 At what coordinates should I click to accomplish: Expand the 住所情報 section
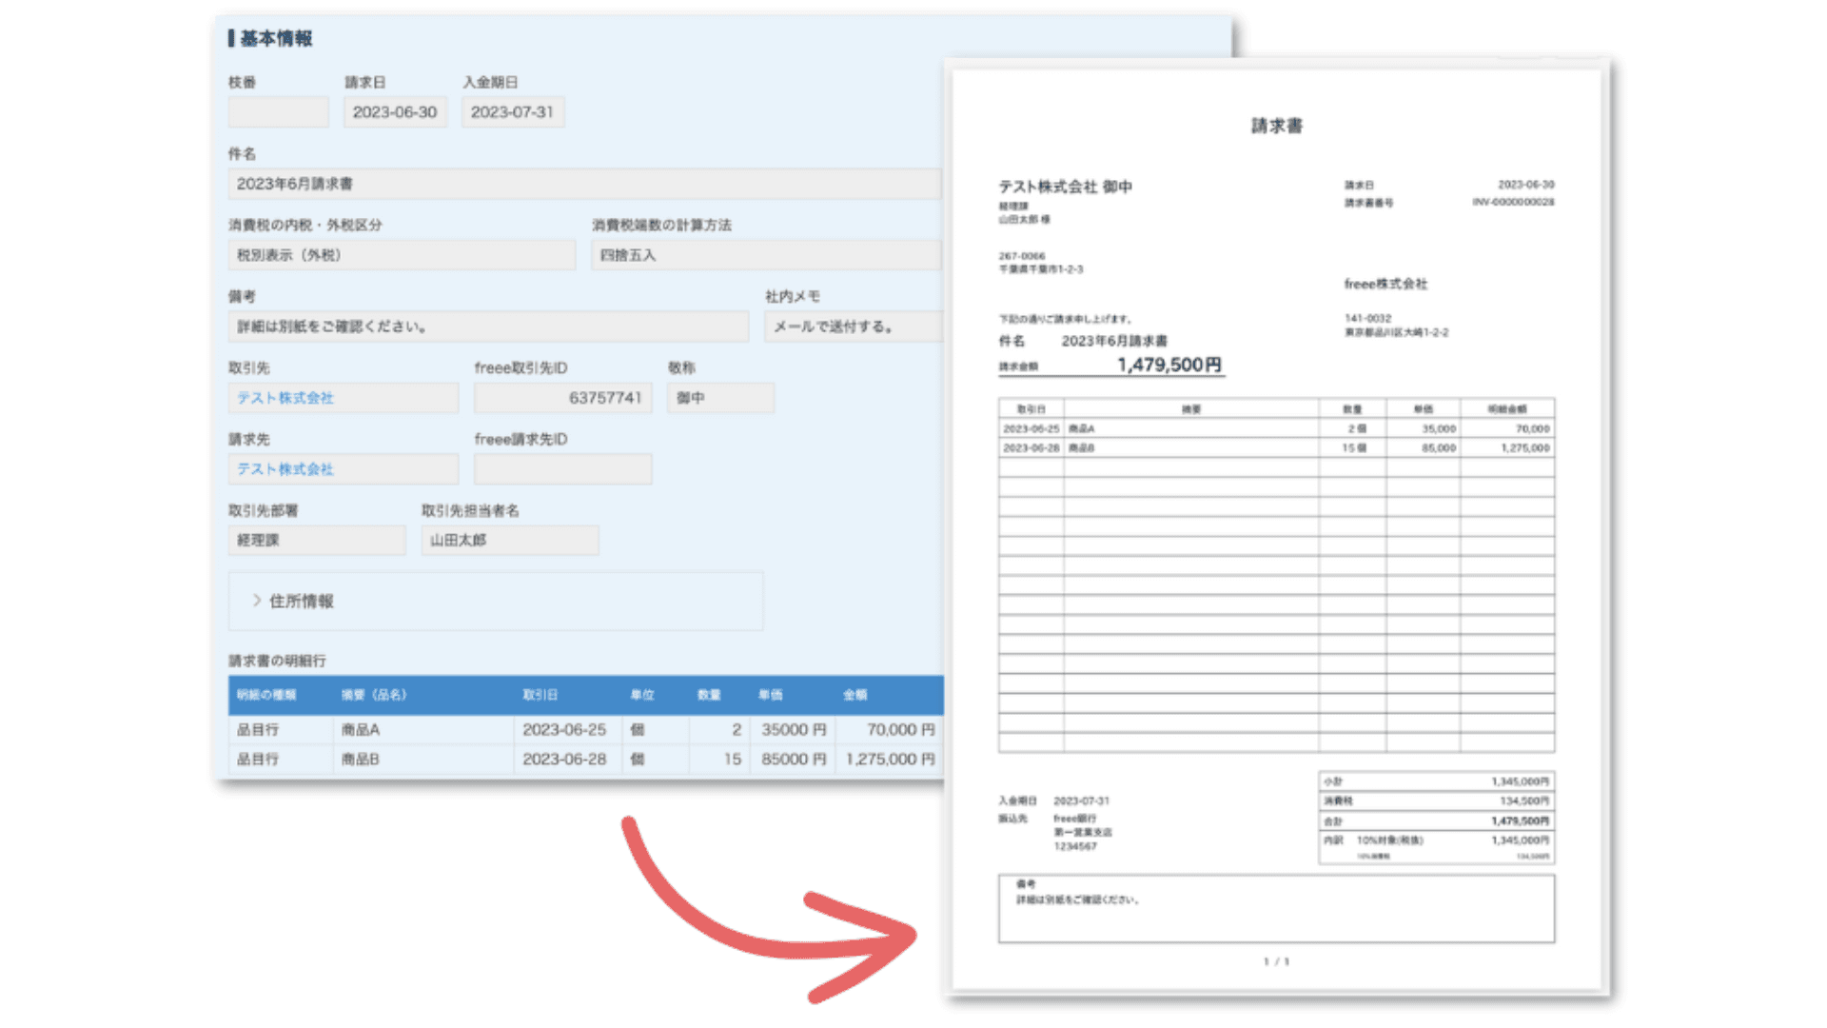pos(496,601)
